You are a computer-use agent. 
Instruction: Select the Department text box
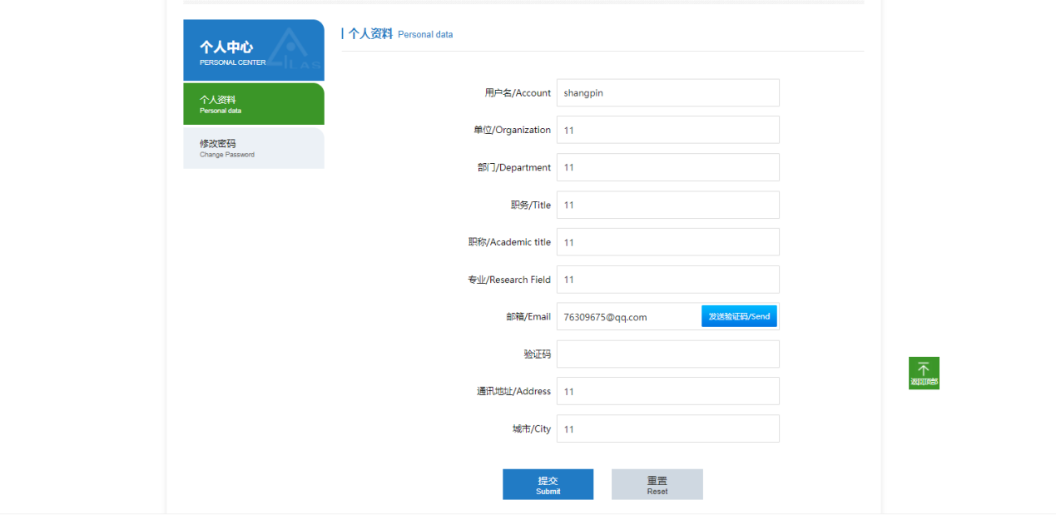[x=667, y=167]
